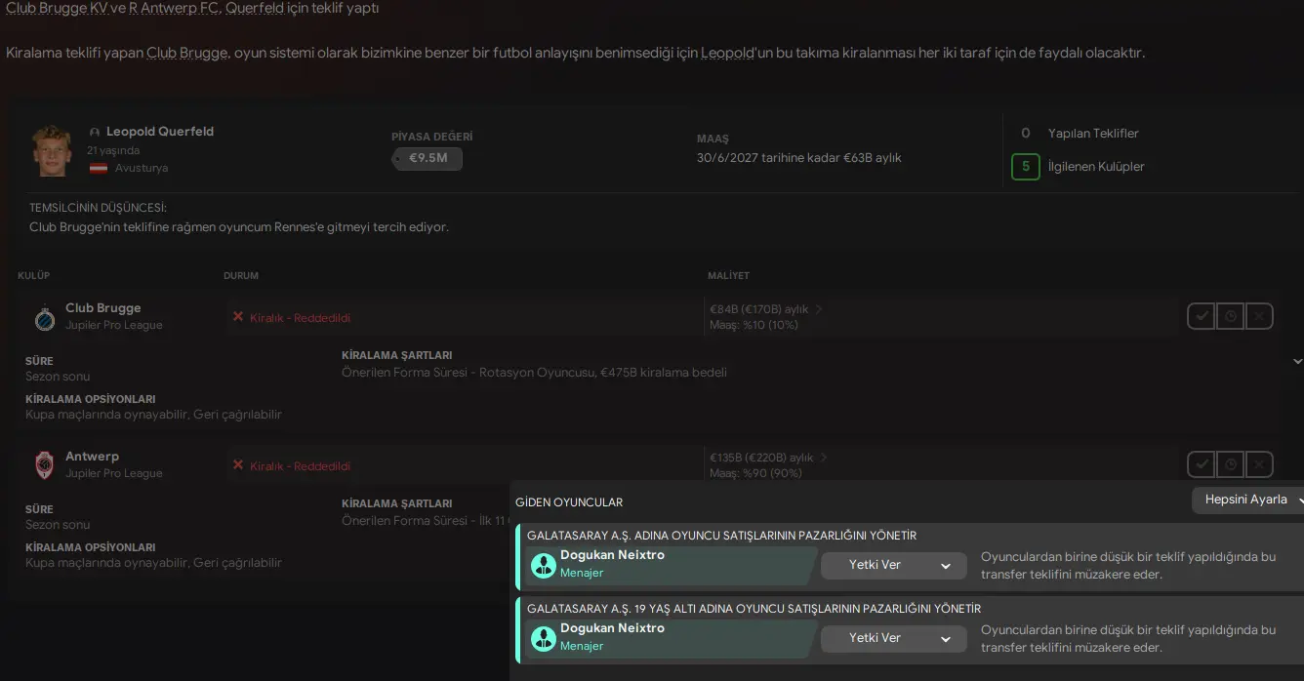Click the Leopold Querfeld player name
Screen dimensions: 1304x681
tap(160, 132)
